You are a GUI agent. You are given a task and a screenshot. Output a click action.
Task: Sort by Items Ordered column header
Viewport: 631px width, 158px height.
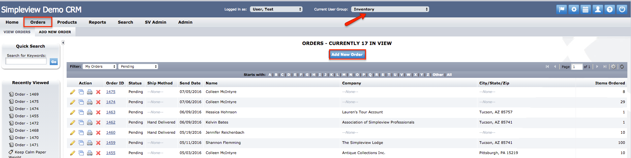click(x=610, y=83)
